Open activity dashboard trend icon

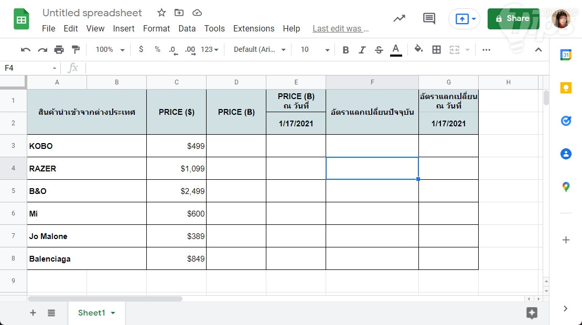coord(400,18)
